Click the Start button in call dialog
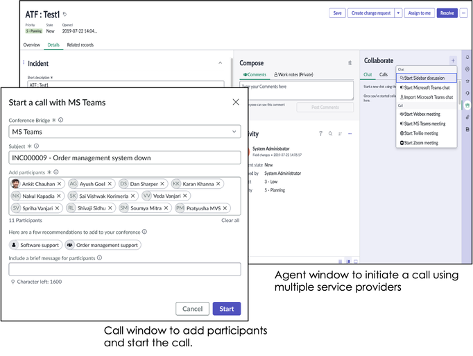The width and height of the screenshot is (473, 356). (227, 309)
